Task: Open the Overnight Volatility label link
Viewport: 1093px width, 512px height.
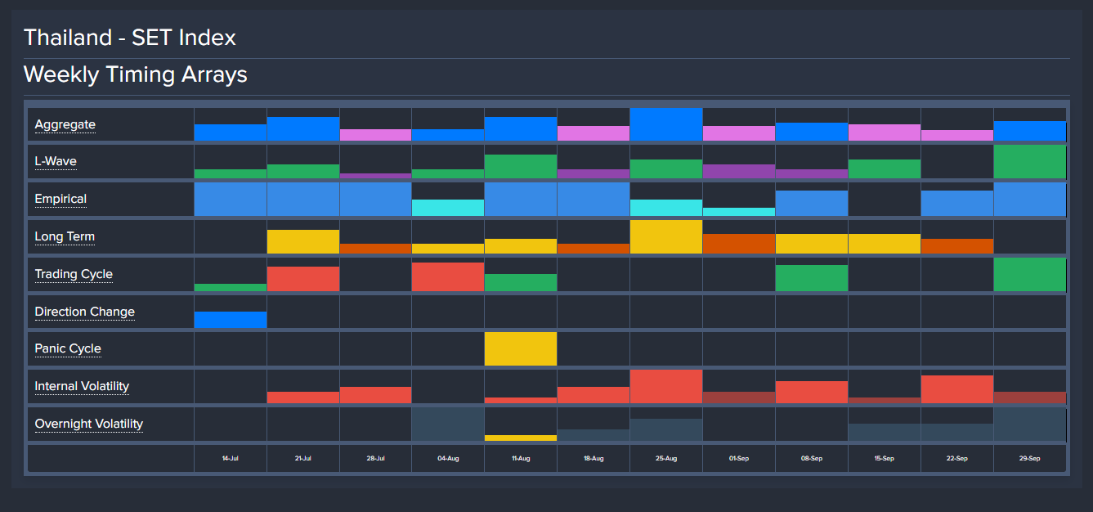Action: point(88,424)
